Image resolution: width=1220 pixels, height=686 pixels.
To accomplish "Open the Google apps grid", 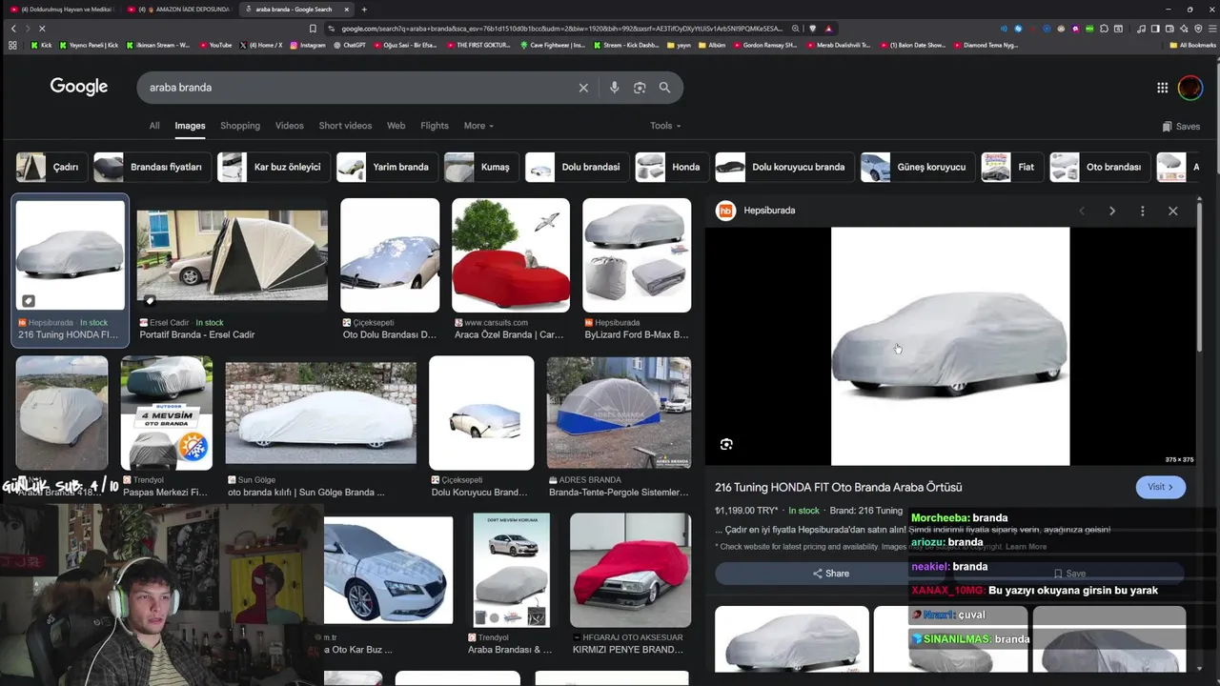I will pyautogui.click(x=1162, y=88).
